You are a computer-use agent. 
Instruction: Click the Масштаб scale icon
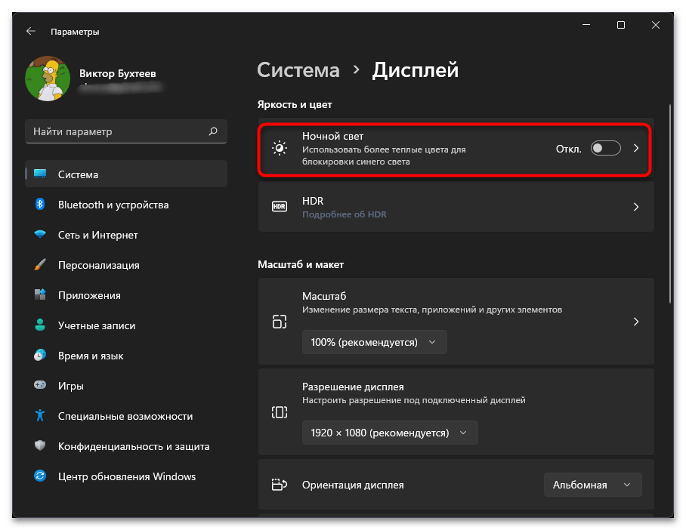click(x=280, y=322)
